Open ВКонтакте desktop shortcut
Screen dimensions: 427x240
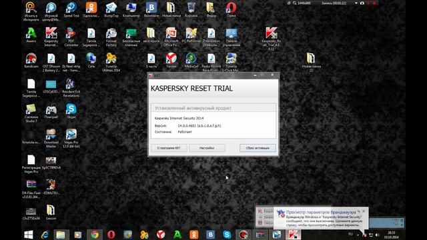coord(151,10)
